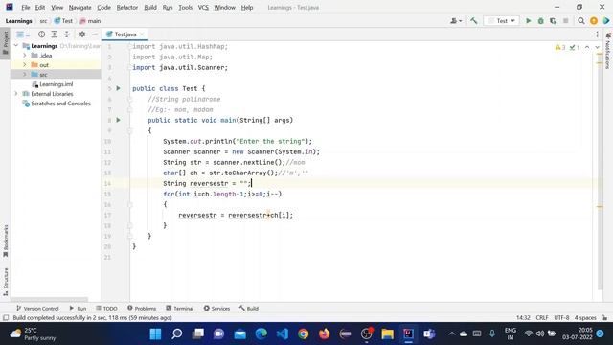Image resolution: width=613 pixels, height=345 pixels.
Task: Click the warnings count indicator in editor
Action: coord(559,47)
